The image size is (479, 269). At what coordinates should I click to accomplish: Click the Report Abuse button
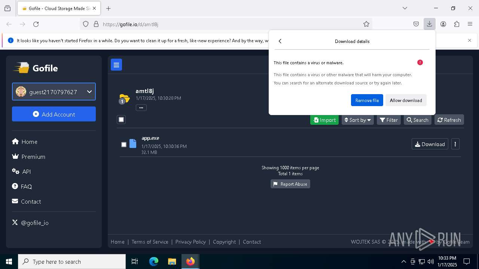(290, 184)
